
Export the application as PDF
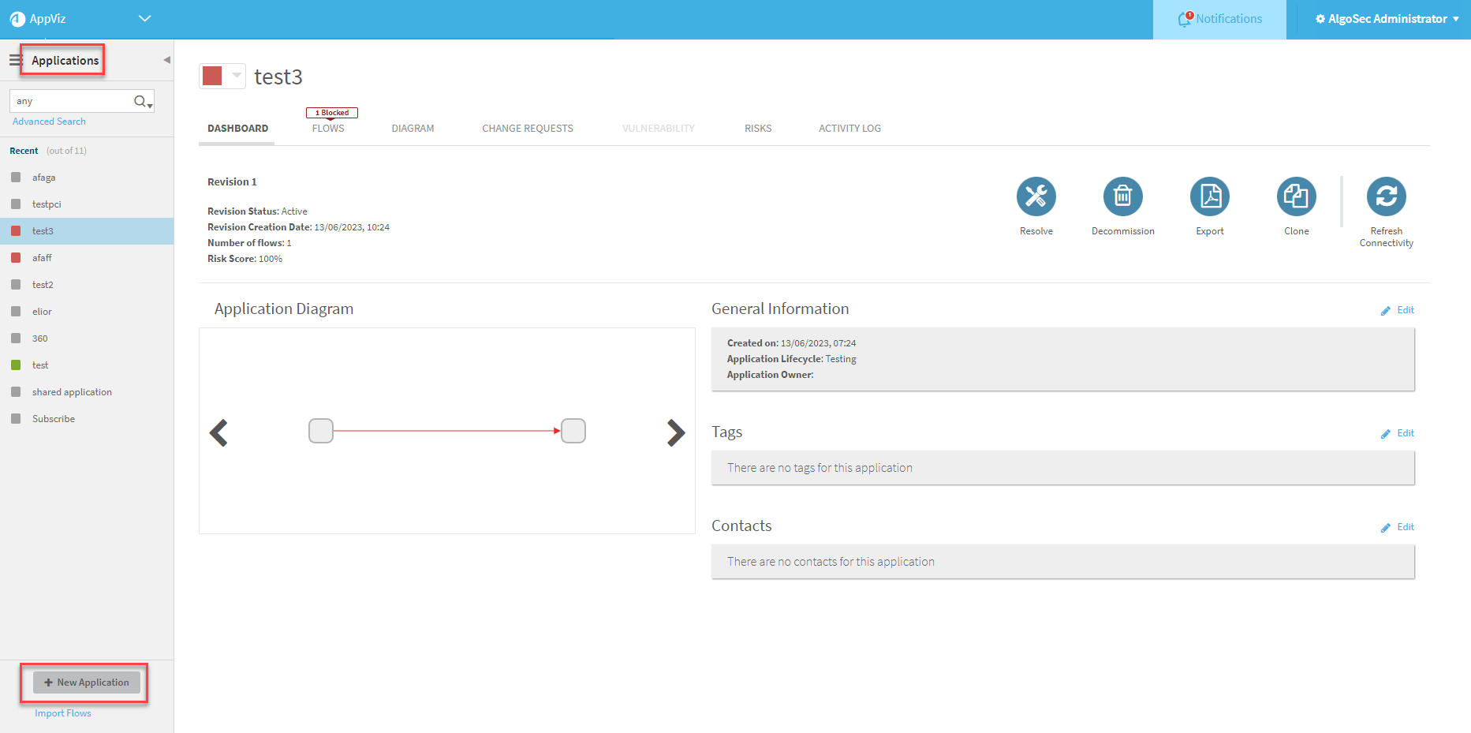pos(1209,196)
